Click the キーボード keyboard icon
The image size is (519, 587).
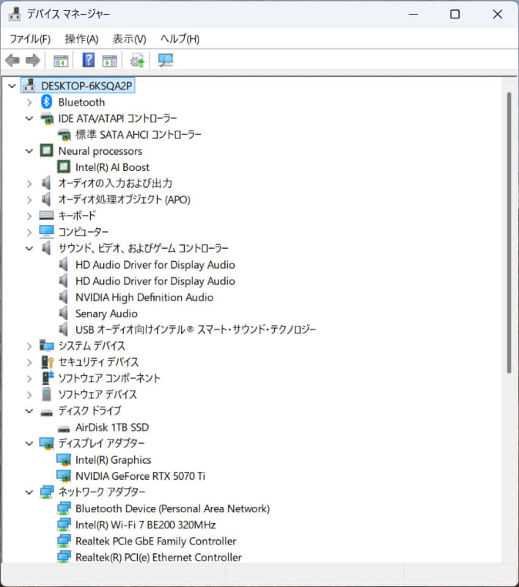tap(46, 215)
